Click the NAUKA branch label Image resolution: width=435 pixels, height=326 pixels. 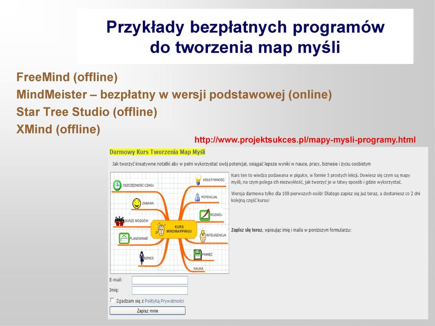(198, 268)
